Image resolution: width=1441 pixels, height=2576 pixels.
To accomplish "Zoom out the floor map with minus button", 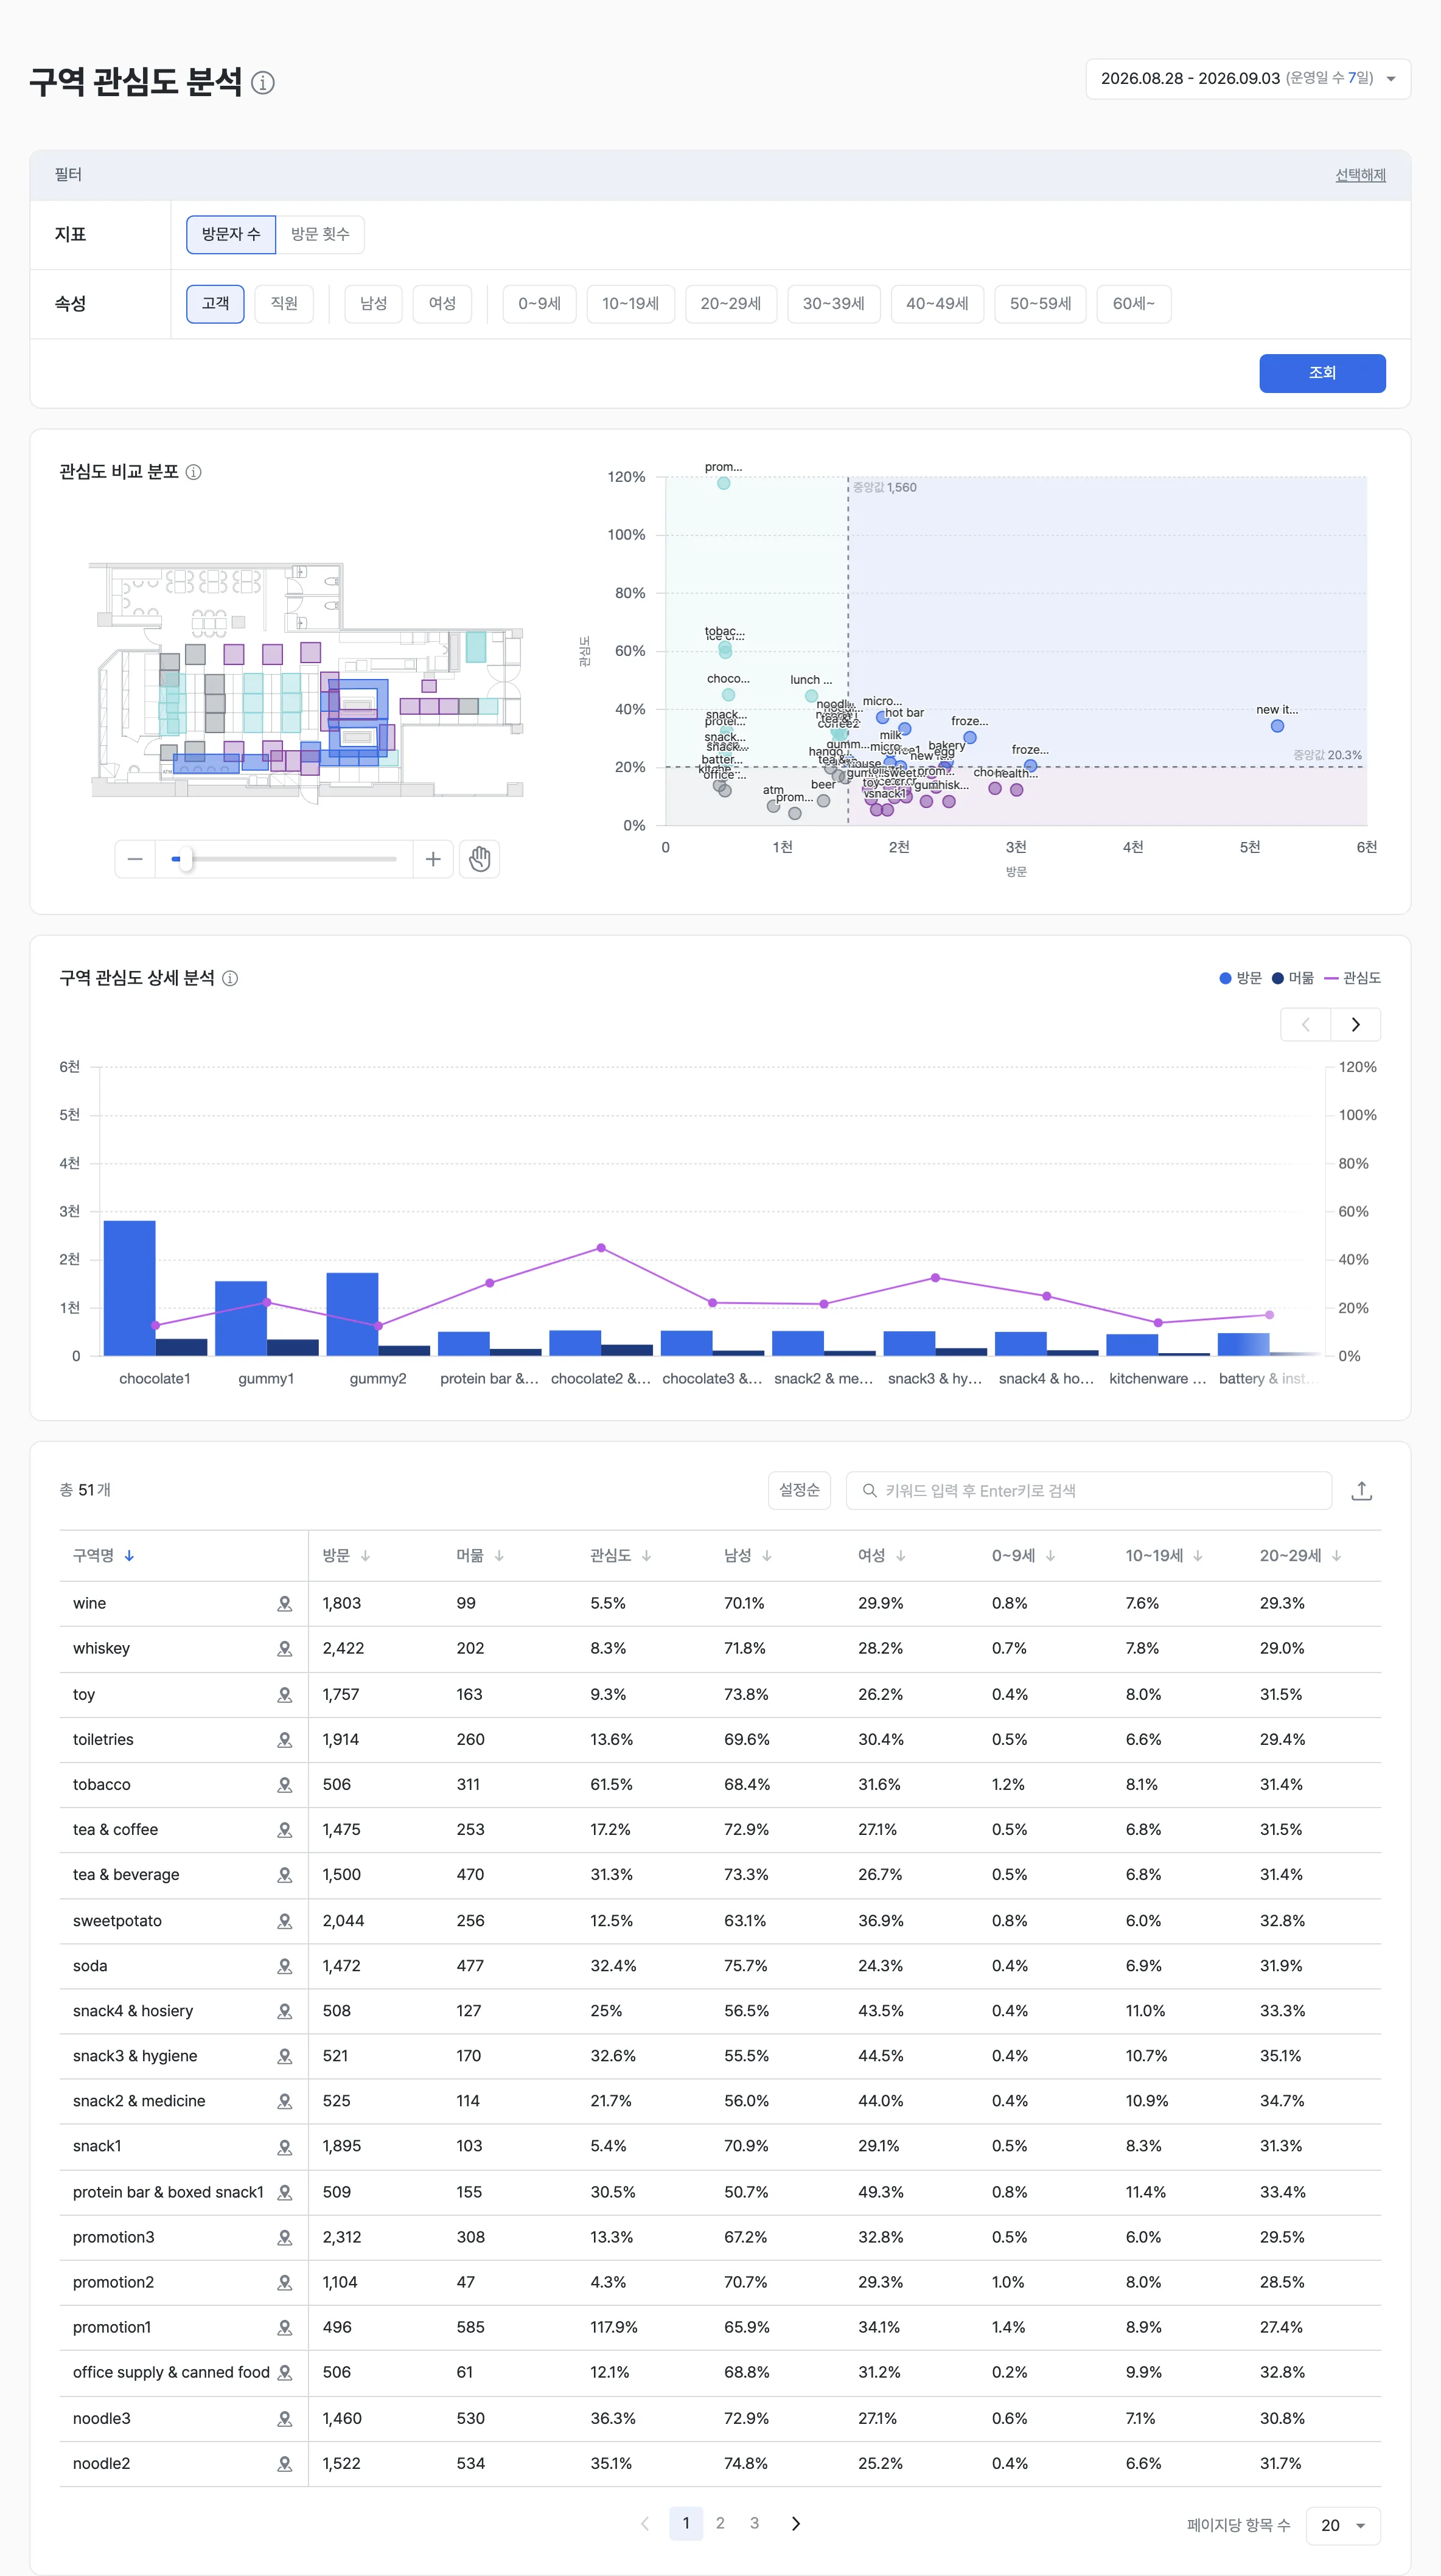I will (135, 859).
